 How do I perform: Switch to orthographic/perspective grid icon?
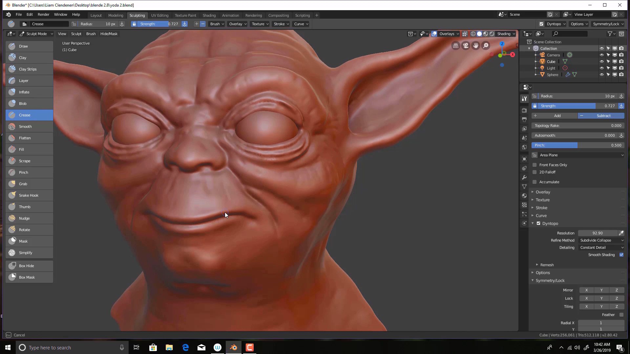coord(456,46)
